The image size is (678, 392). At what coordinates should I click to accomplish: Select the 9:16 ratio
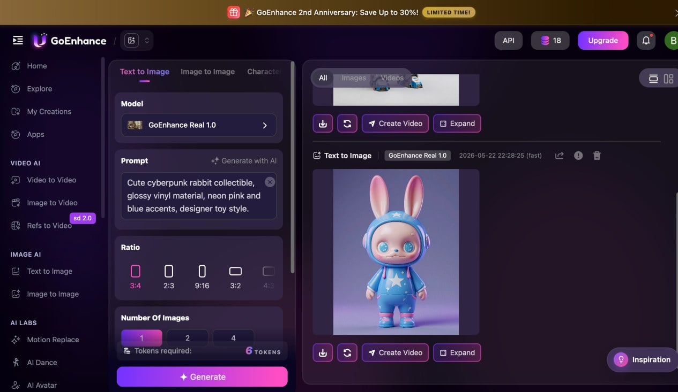[x=202, y=277]
